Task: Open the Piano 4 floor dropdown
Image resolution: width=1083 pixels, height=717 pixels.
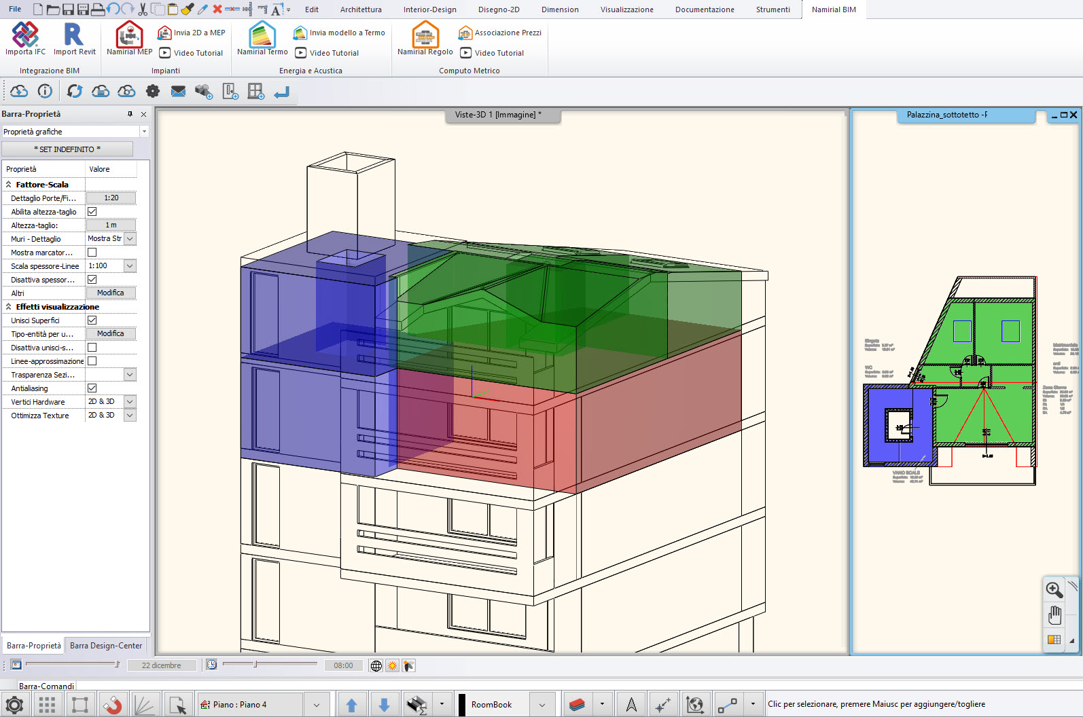Action: click(317, 705)
